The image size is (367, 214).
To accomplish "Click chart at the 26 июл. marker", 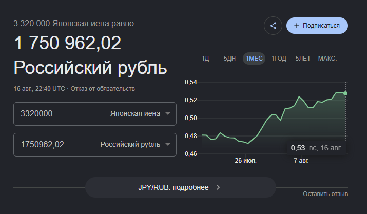I will coord(245,154).
